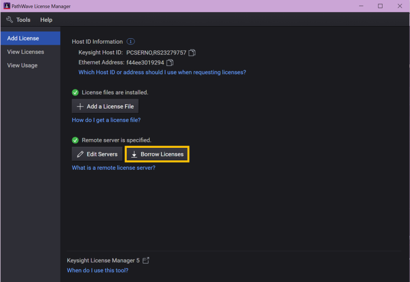Open the Help menu
The image size is (410, 282).
46,20
